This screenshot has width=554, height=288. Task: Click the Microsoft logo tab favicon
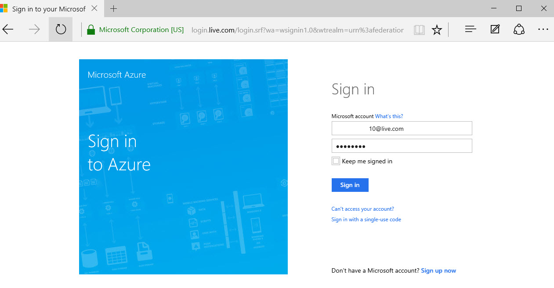coord(4,9)
